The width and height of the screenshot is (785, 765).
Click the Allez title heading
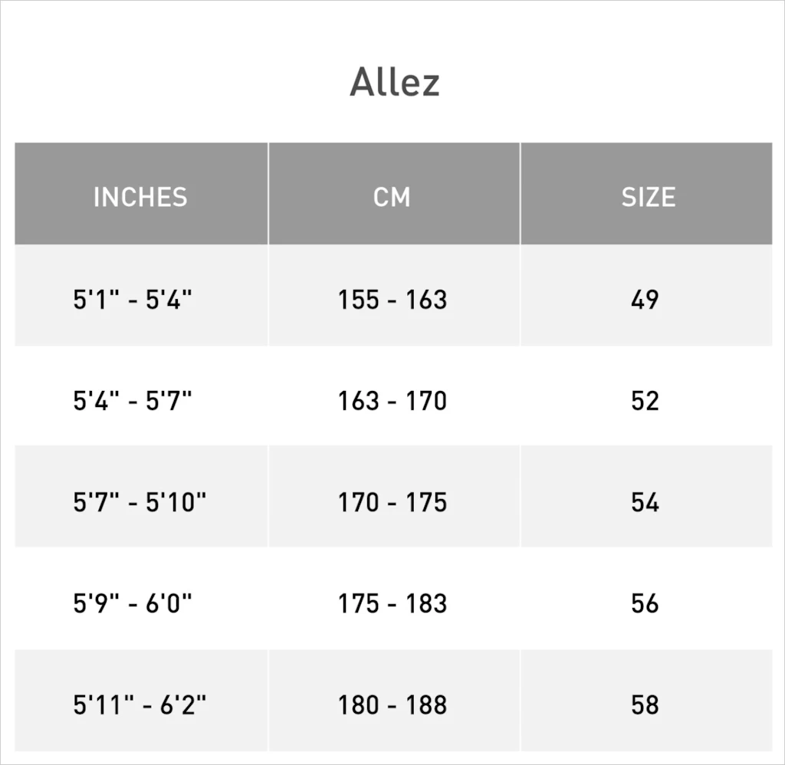[395, 82]
